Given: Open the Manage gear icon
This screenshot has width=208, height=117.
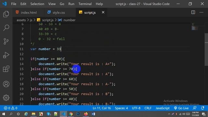Looking at the screenshot, I should point(6,98).
